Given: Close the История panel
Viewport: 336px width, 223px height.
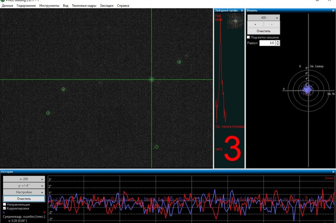Looking at the screenshot, I should pos(333,172).
